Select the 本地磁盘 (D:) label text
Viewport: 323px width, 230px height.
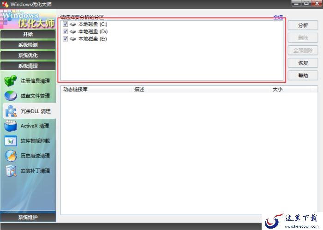pos(93,31)
